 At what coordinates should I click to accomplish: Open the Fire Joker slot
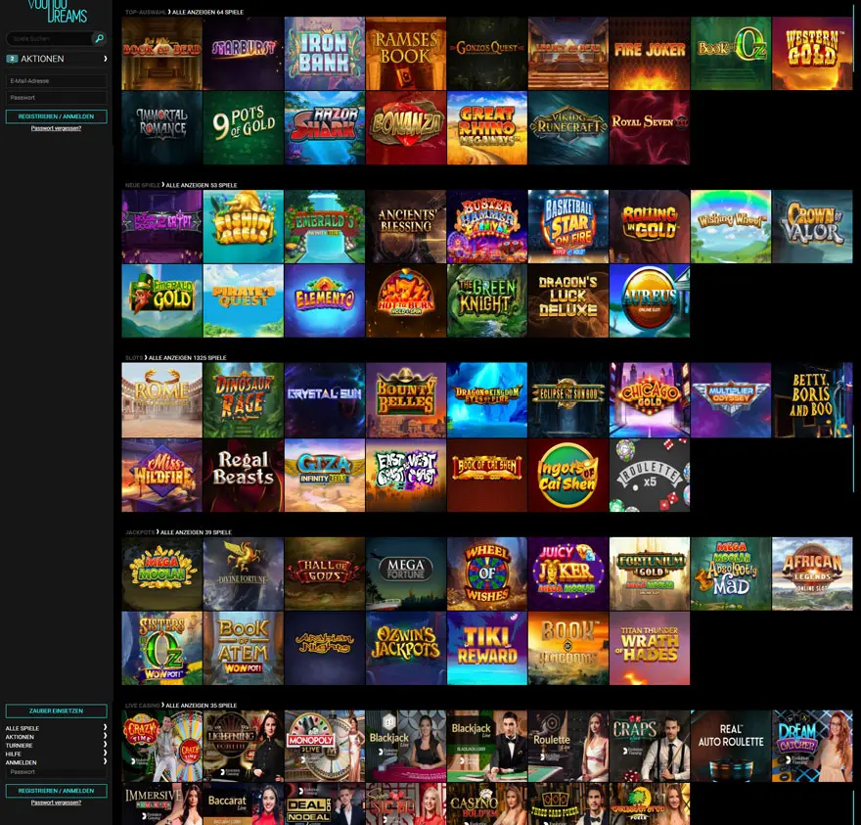(650, 53)
